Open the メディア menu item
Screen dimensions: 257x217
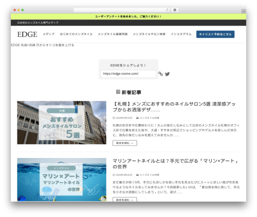(49, 34)
